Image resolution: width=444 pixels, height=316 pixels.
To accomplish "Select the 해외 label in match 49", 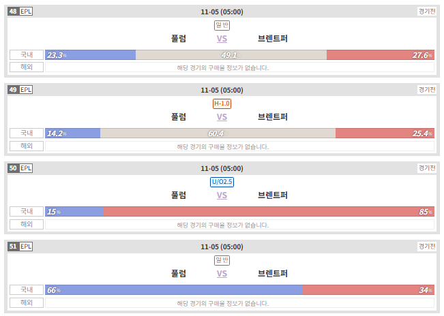I will point(27,146).
